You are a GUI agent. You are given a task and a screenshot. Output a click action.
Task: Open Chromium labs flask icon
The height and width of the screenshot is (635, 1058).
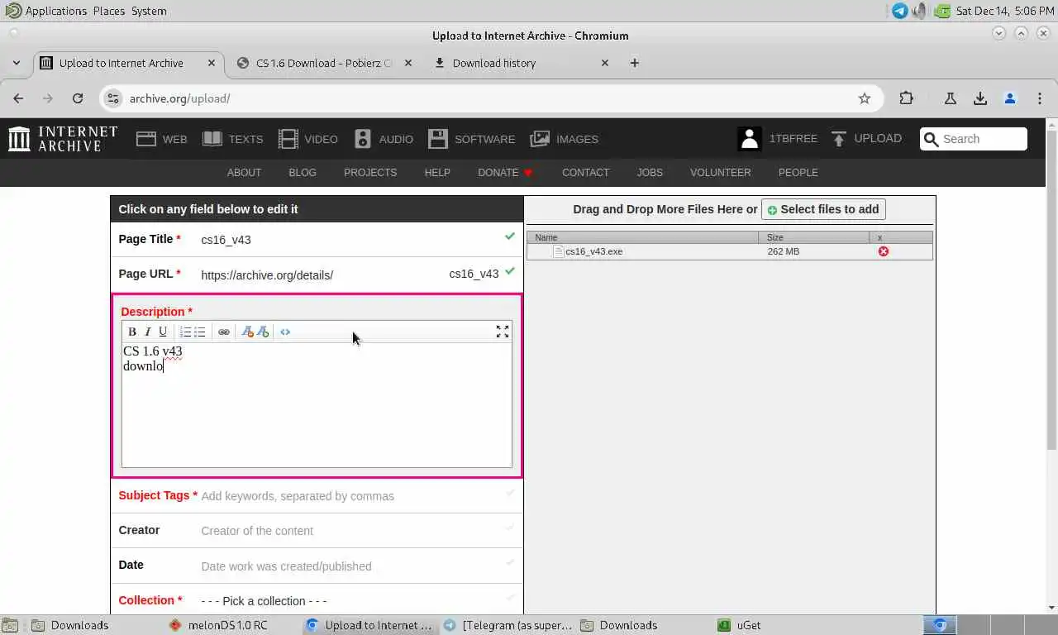951,98
